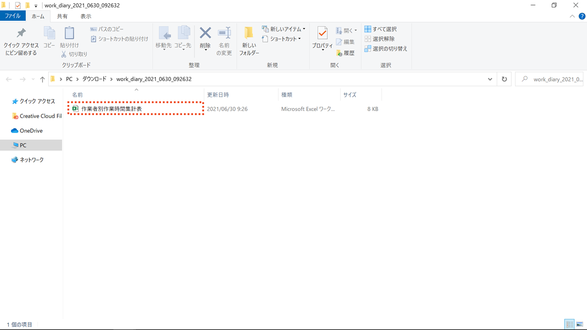Click Pin to Quick Access icon
This screenshot has height=330, width=587.
click(x=21, y=34)
